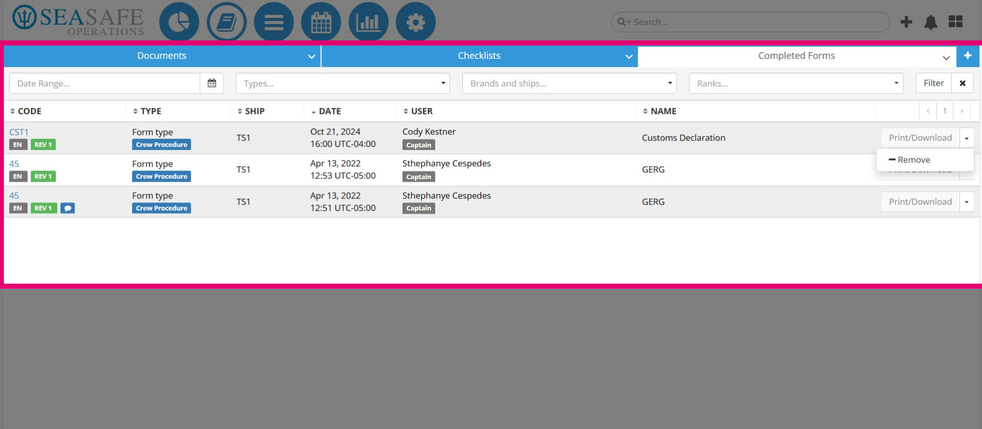The width and height of the screenshot is (982, 429).
Task: Sort by the NAME column
Action: [660, 111]
